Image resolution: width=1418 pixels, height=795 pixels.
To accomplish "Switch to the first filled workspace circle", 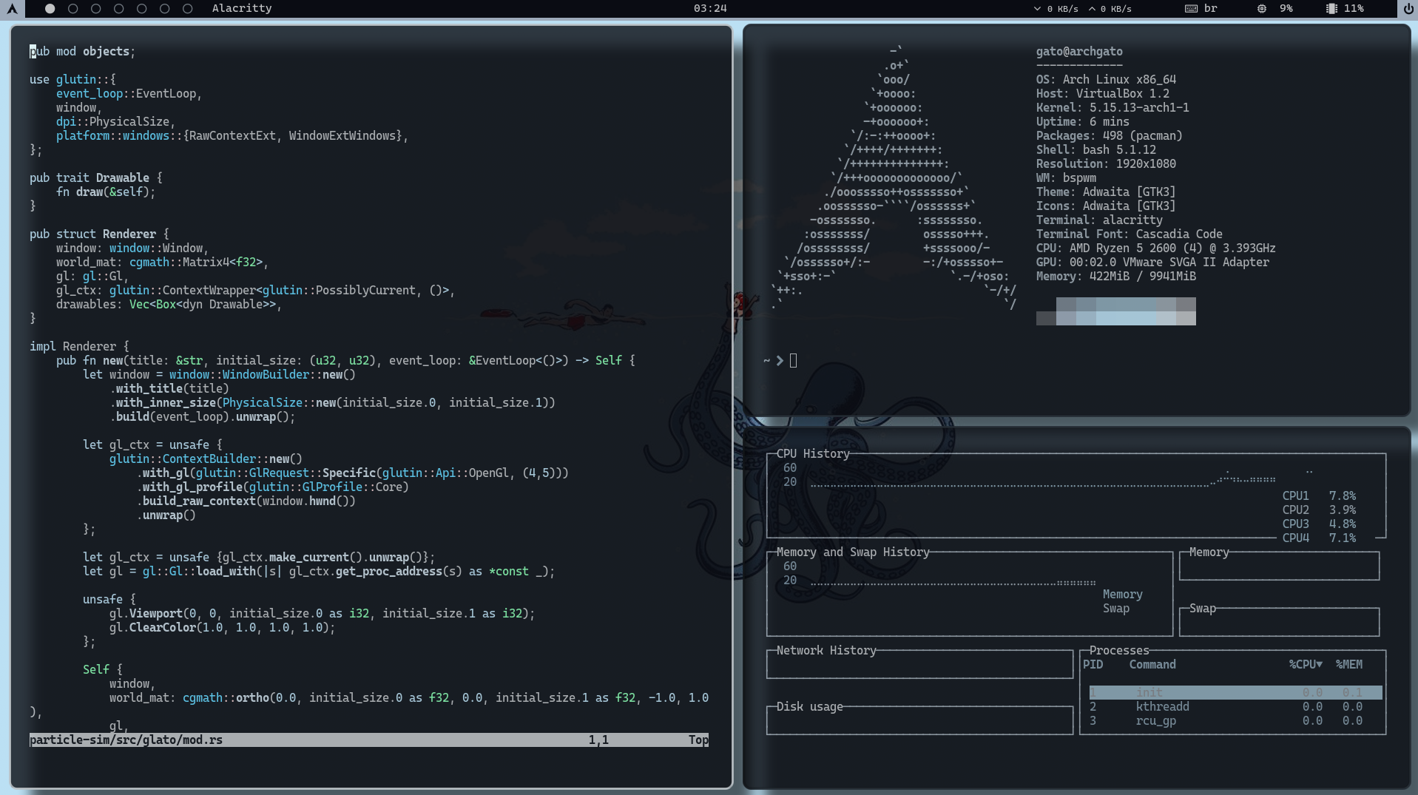I will coord(50,9).
